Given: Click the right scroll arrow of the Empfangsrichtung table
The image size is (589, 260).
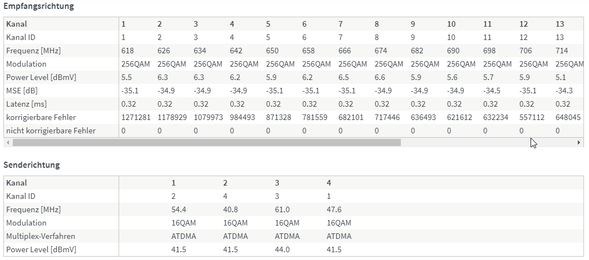Looking at the screenshot, I should [578, 143].
